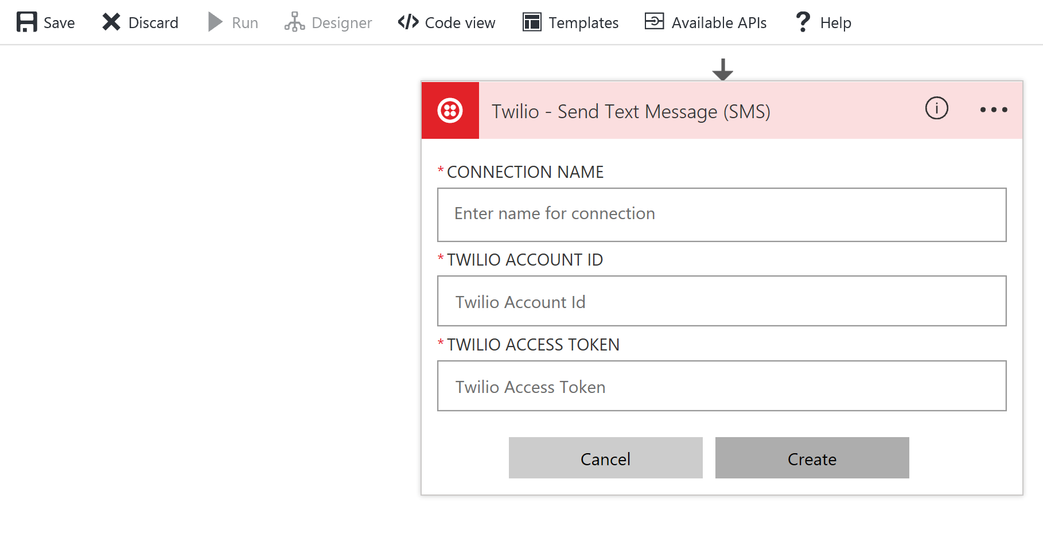Image resolution: width=1043 pixels, height=553 pixels.
Task: Show info for Twilio action card
Action: pos(936,108)
